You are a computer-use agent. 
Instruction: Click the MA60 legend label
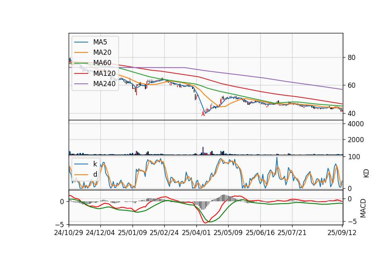tap(102, 63)
